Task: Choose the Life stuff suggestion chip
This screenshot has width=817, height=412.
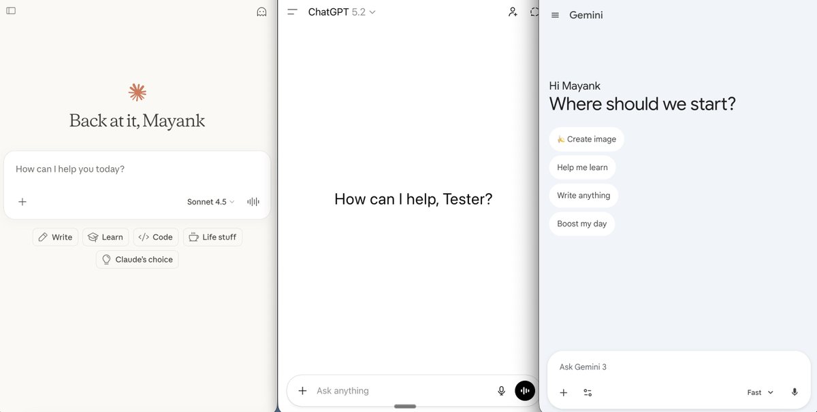Action: [212, 237]
